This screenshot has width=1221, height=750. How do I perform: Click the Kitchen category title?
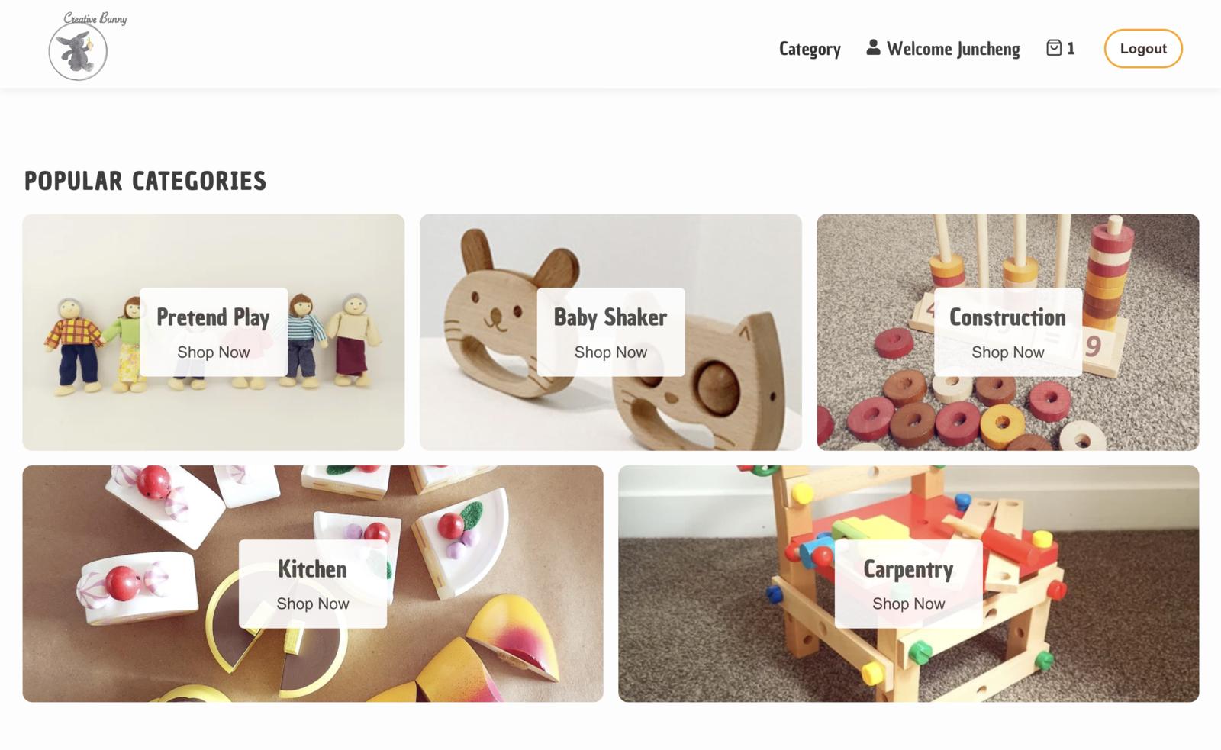pos(312,569)
